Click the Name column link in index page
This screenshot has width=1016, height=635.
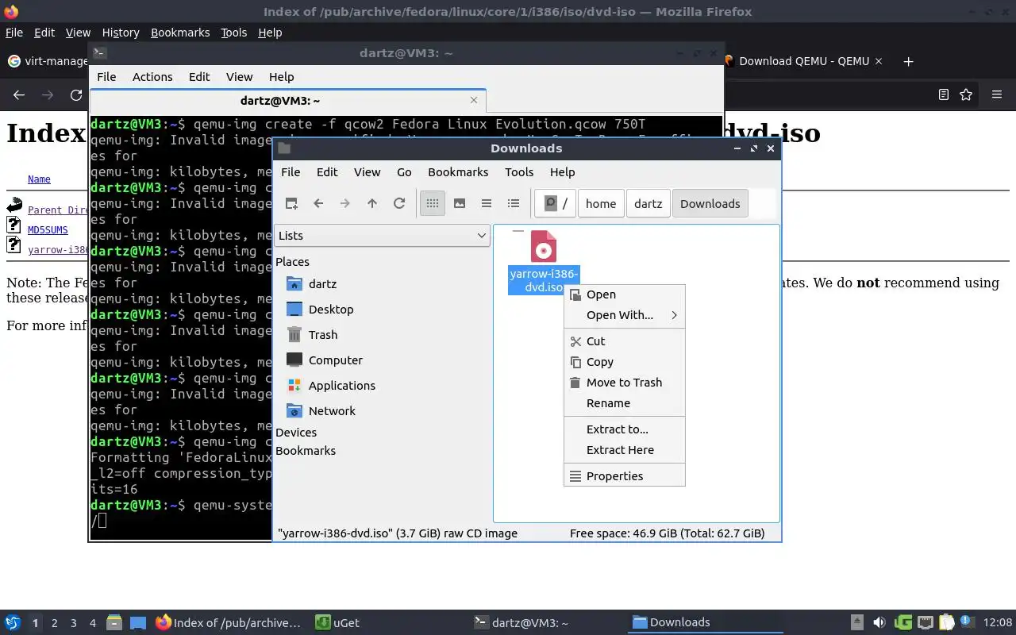pyautogui.click(x=39, y=179)
